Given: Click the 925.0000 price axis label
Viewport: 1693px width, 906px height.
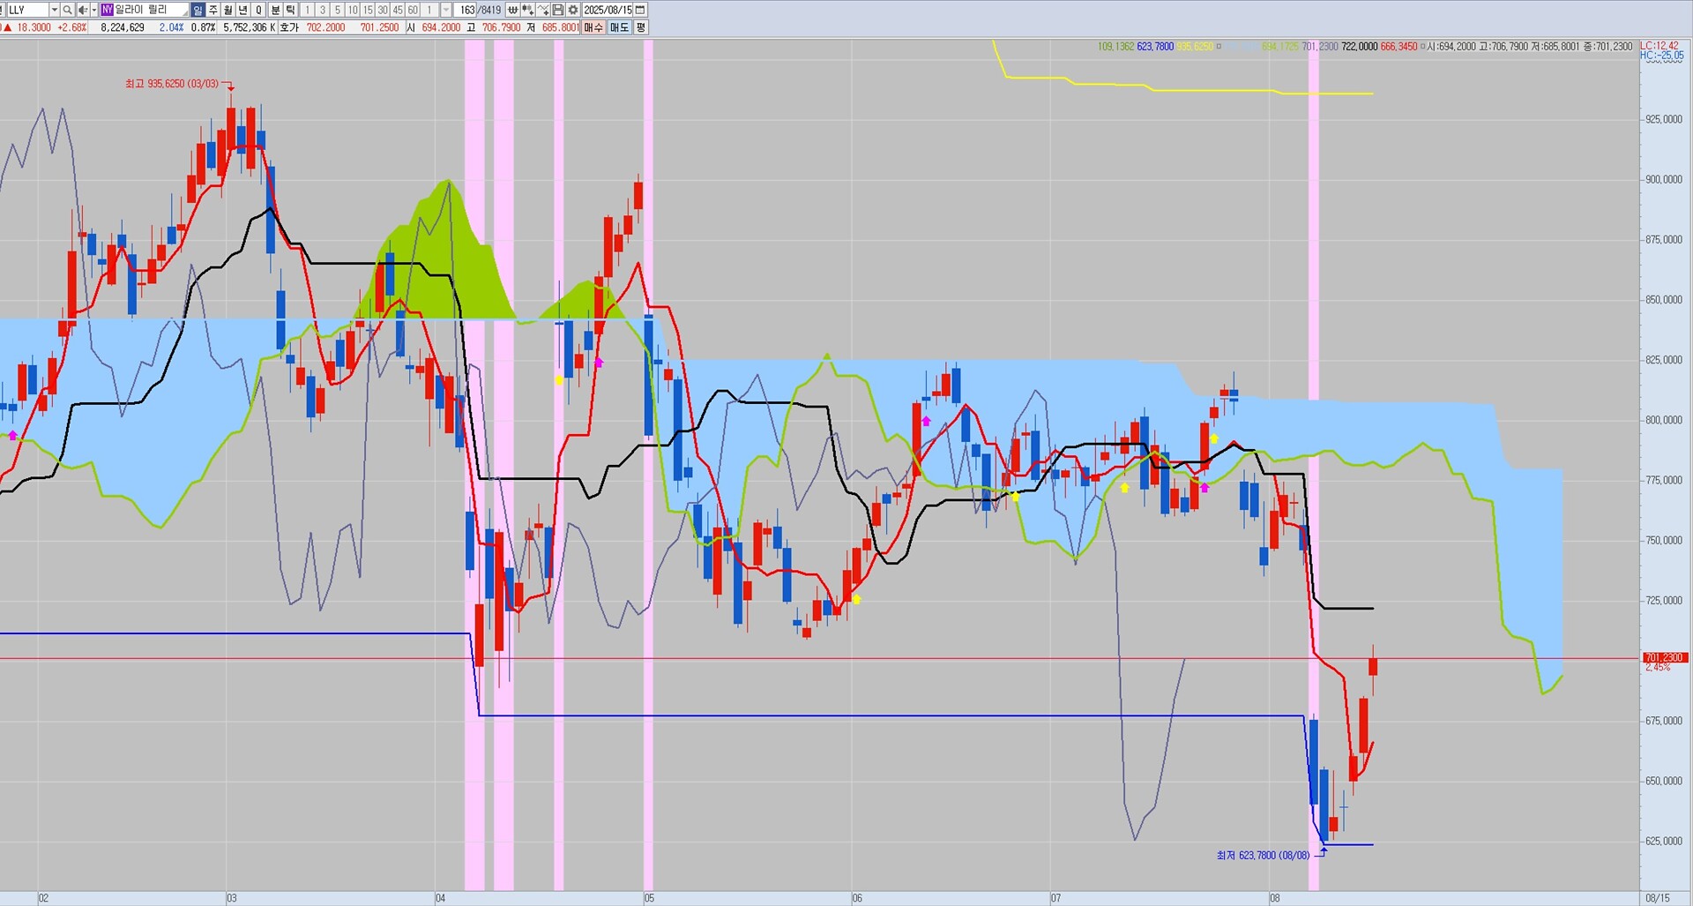Looking at the screenshot, I should point(1664,119).
